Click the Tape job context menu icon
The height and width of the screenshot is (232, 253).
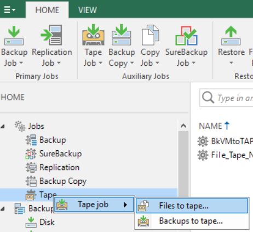pyautogui.click(x=62, y=205)
